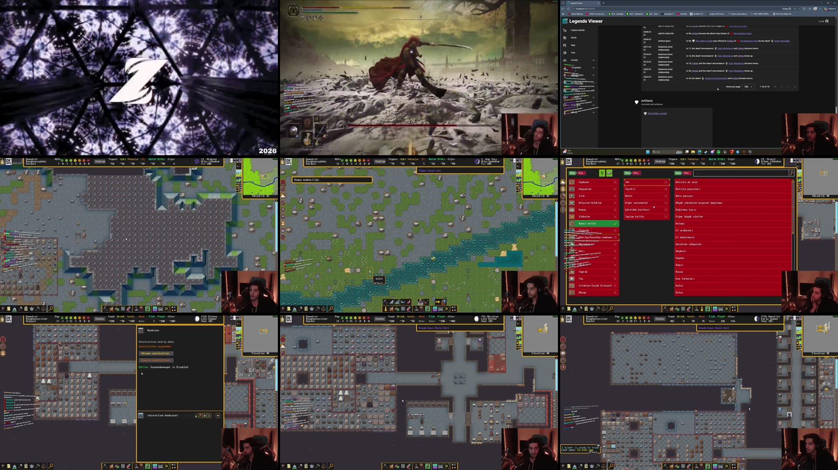Click the Resume construction button in the Bookcase dialog
Viewport: 838px width, 470px height.
pyautogui.click(x=157, y=353)
